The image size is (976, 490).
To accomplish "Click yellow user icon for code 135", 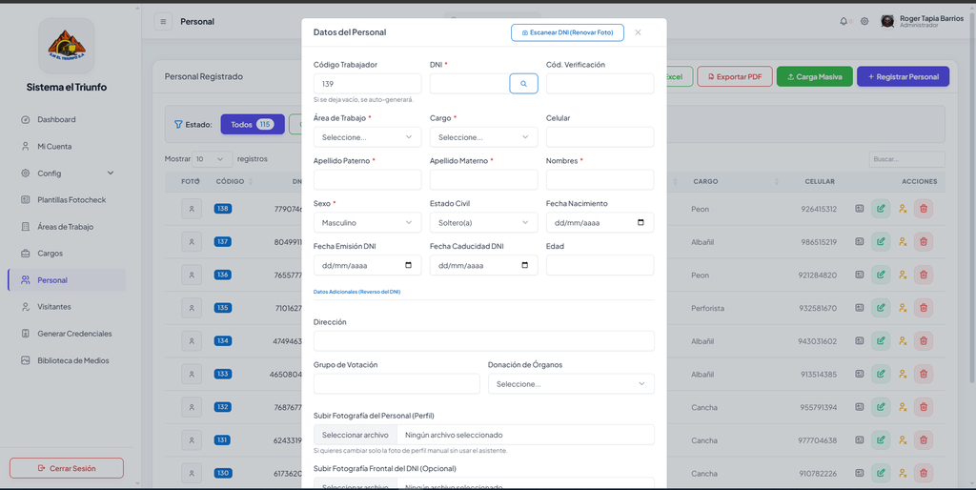I will pos(903,308).
